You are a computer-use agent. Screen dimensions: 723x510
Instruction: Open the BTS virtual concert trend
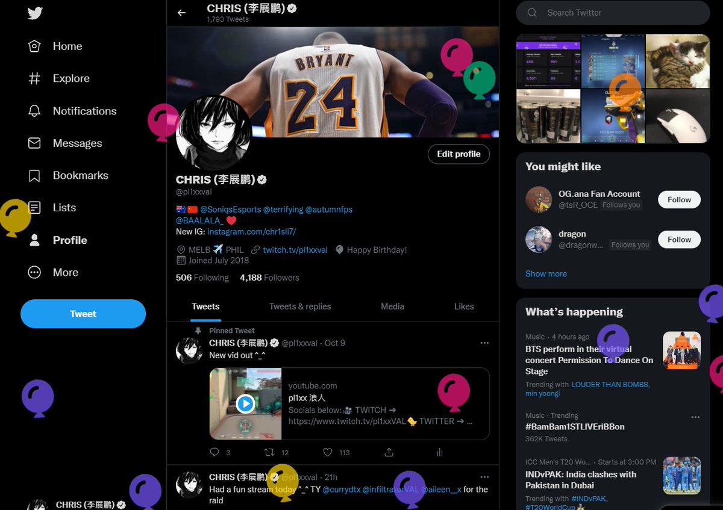pyautogui.click(x=589, y=360)
